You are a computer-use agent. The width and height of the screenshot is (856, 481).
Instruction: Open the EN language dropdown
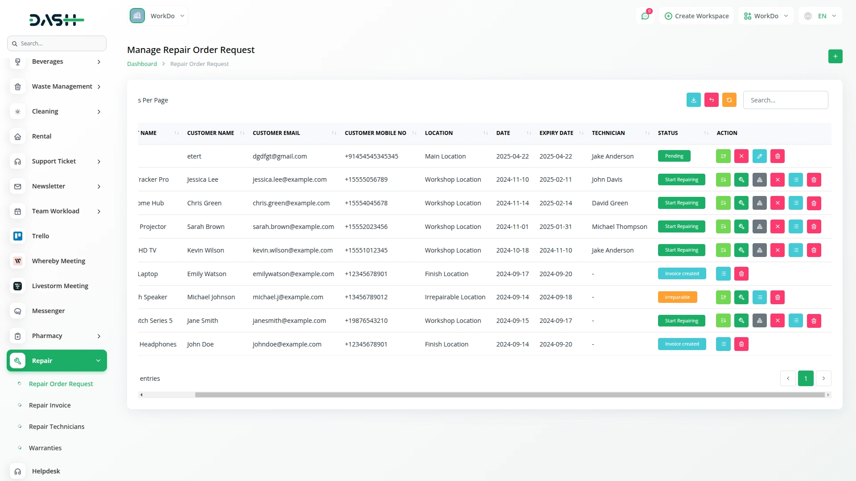(x=820, y=16)
